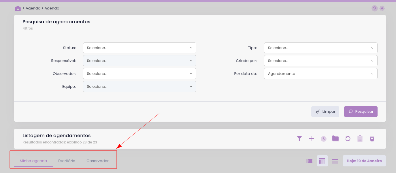Expand the Status dropdown

[x=139, y=48]
